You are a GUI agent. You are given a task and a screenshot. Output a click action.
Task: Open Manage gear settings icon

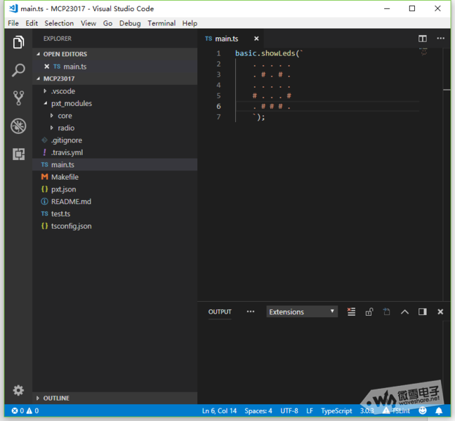tap(18, 390)
